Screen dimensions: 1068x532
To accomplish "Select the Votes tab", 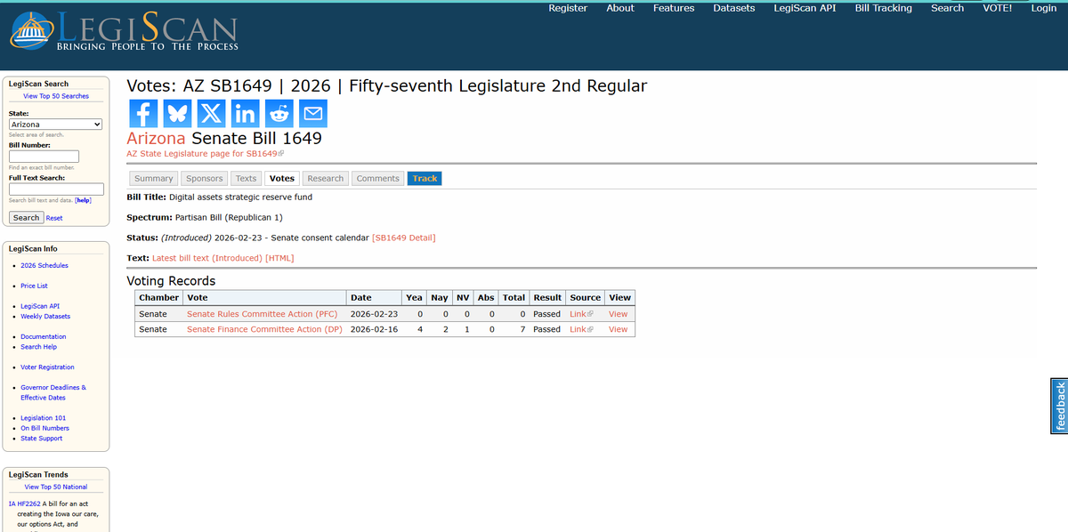I will (x=282, y=179).
